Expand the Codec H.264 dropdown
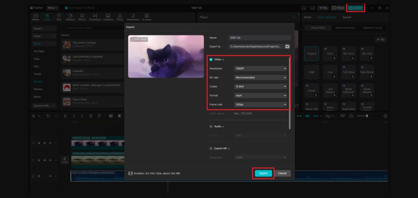The height and width of the screenshot is (198, 418). (260, 86)
